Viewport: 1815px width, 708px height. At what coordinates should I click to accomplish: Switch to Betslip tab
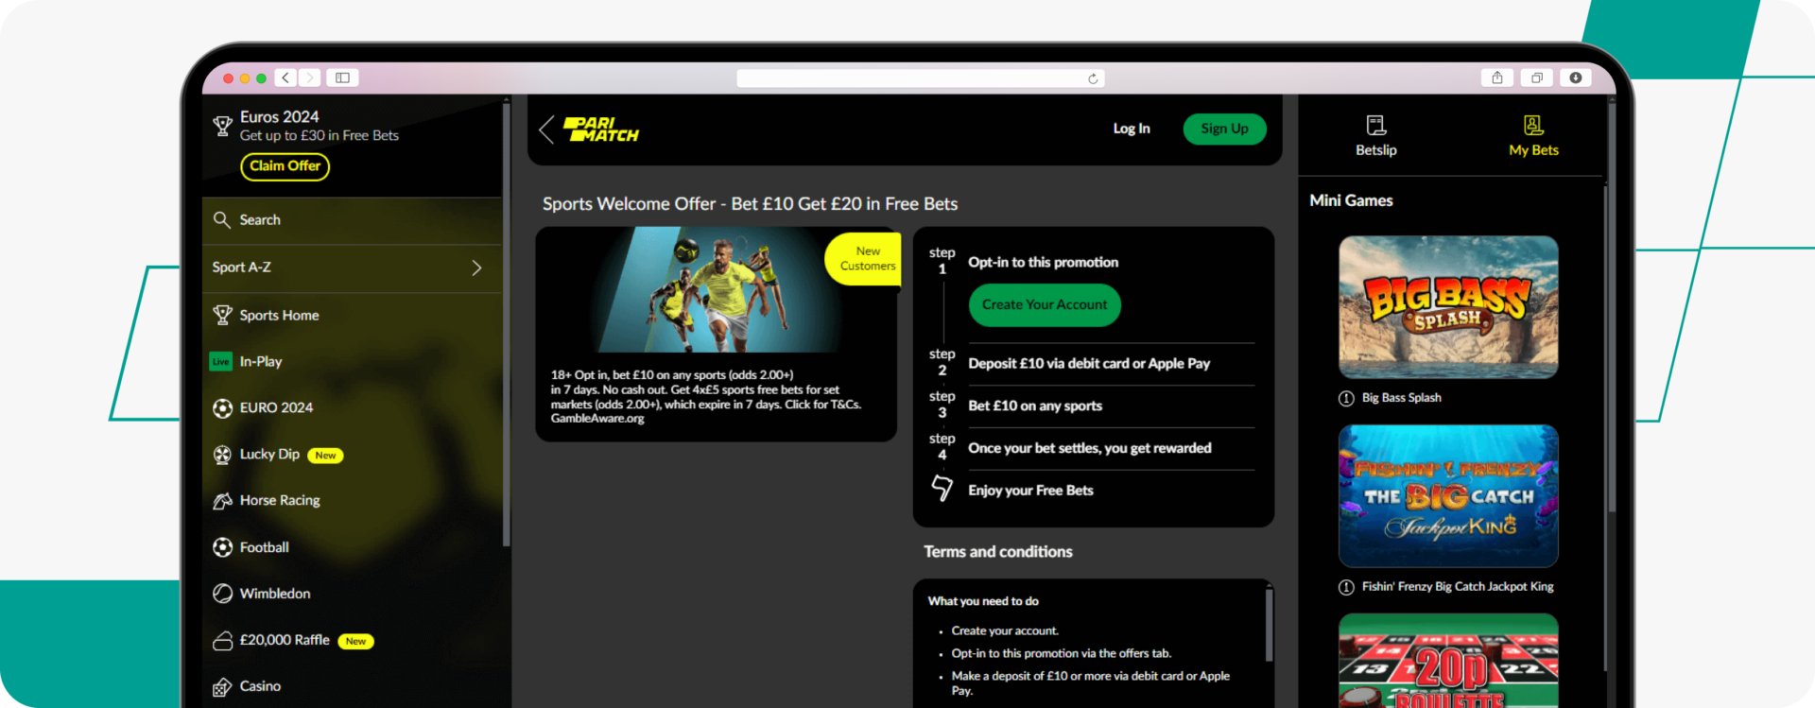[1376, 136]
